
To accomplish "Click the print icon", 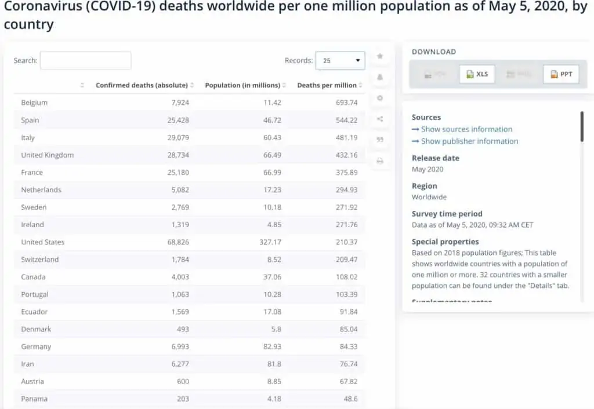I will click(380, 161).
